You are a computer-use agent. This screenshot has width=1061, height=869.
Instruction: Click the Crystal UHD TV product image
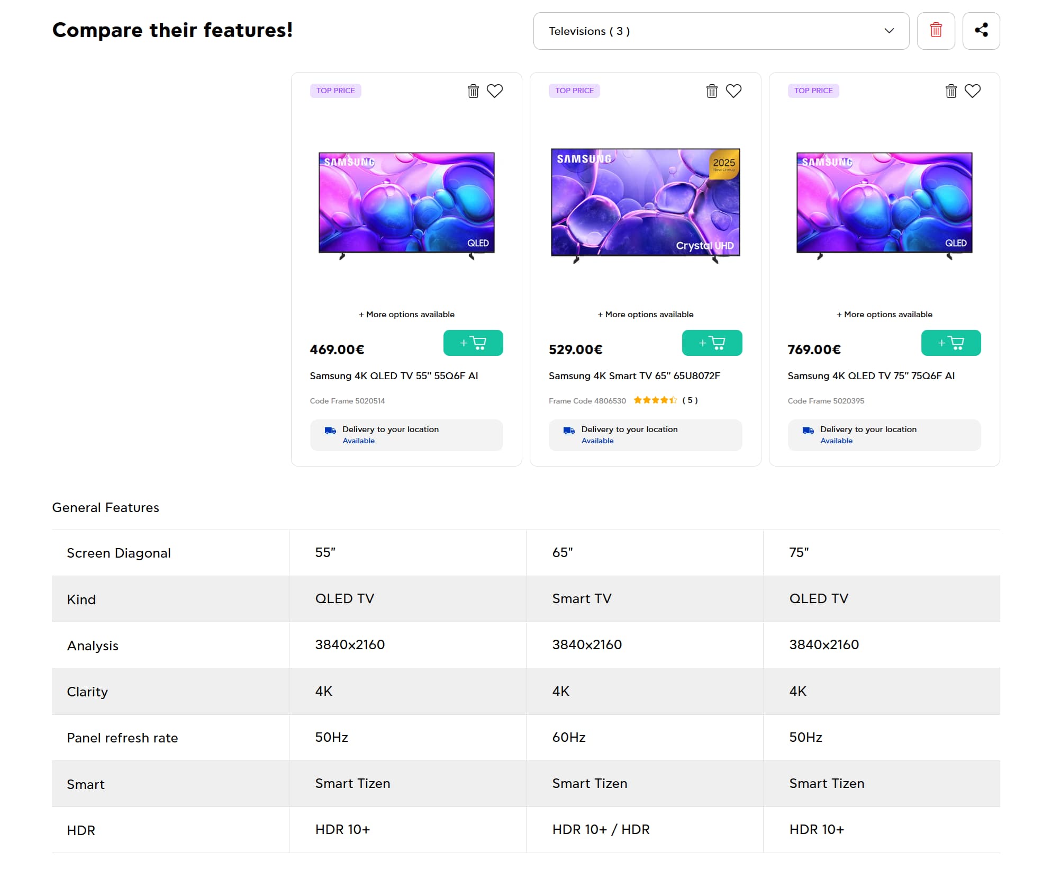[x=645, y=204]
